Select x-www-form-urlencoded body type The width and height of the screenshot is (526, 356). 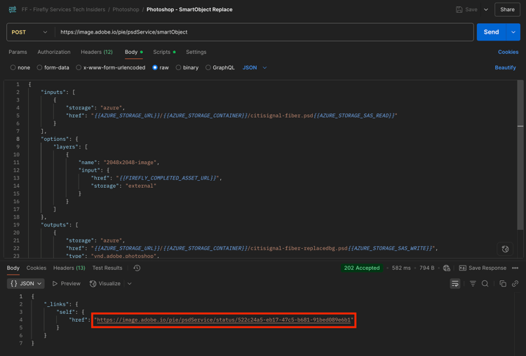(x=79, y=67)
